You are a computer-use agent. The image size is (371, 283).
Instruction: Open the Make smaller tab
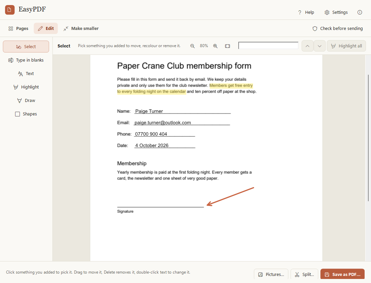tap(81, 29)
